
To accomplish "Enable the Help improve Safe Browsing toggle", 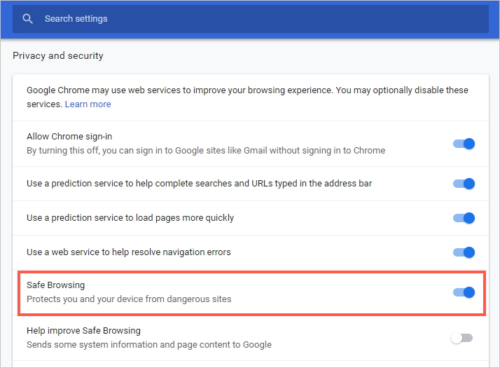I will coord(462,338).
